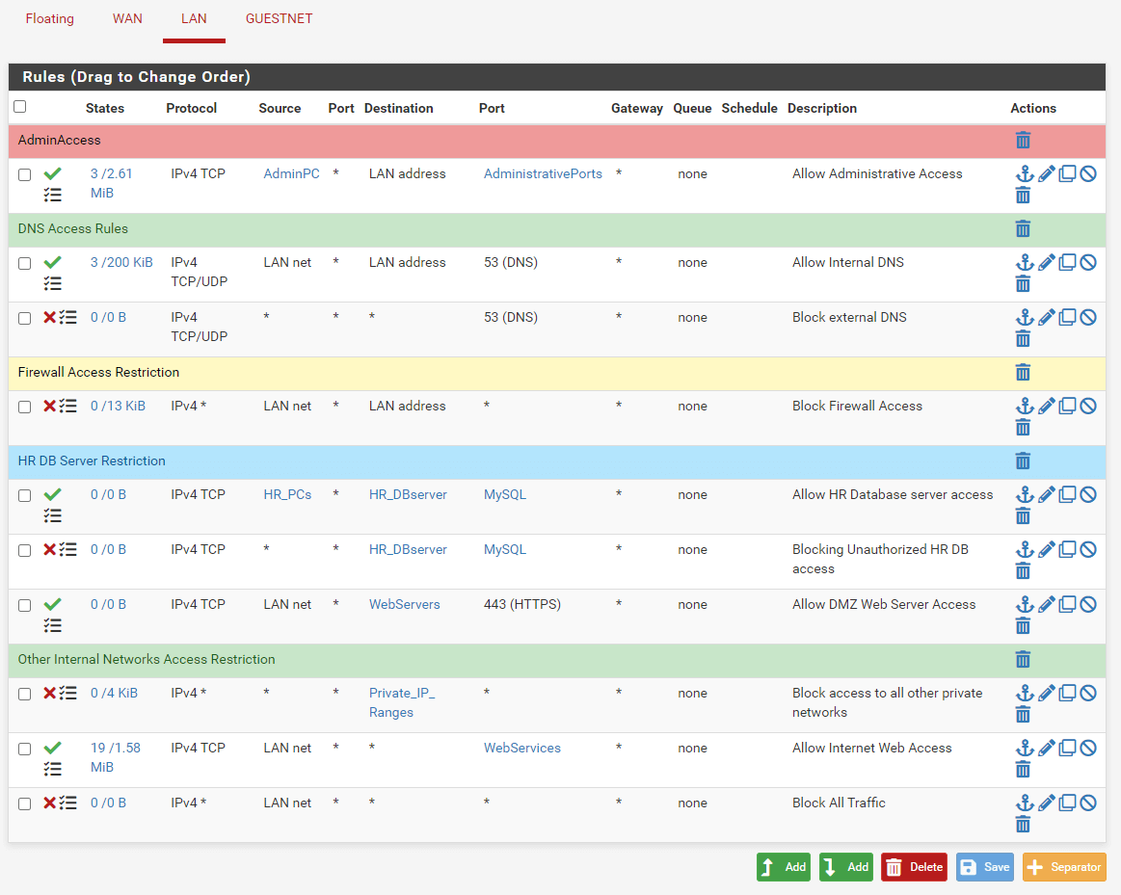
Task: Remove HR DB Server Restriction separator
Action: tap(1023, 461)
